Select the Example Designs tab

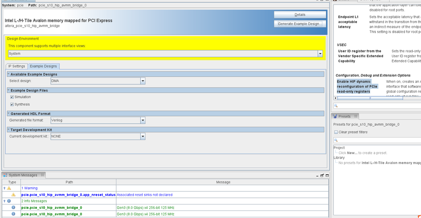pos(43,66)
